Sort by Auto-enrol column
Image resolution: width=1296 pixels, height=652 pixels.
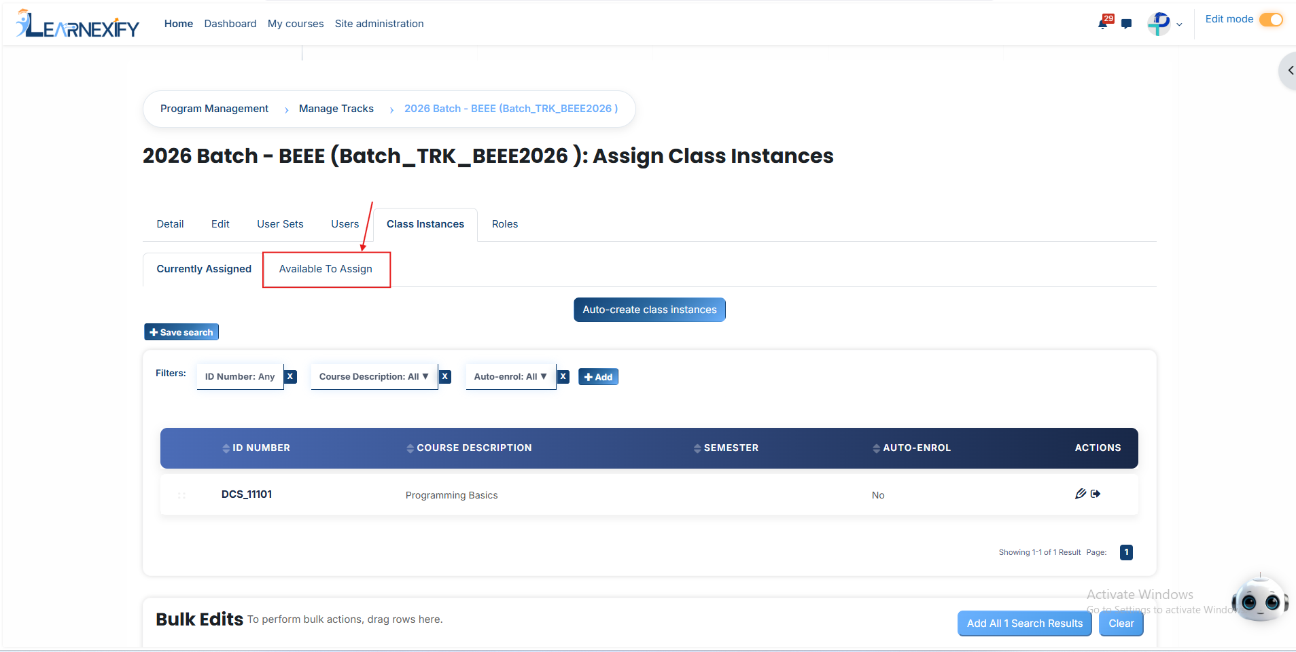[911, 448]
